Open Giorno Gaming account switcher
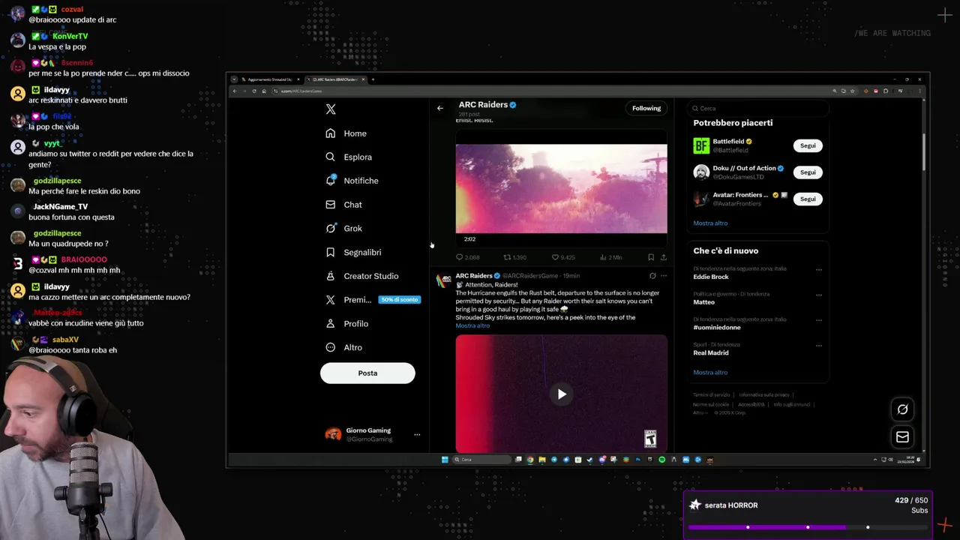 tap(372, 434)
